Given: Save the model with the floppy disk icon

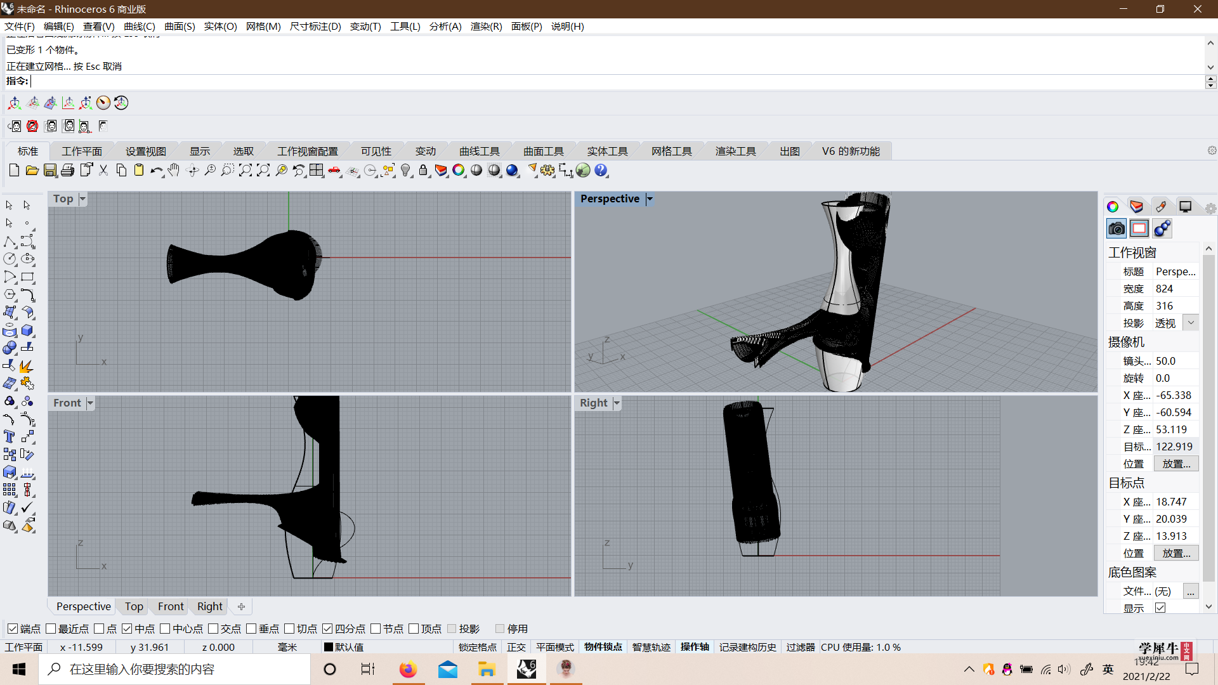Looking at the screenshot, I should (49, 170).
